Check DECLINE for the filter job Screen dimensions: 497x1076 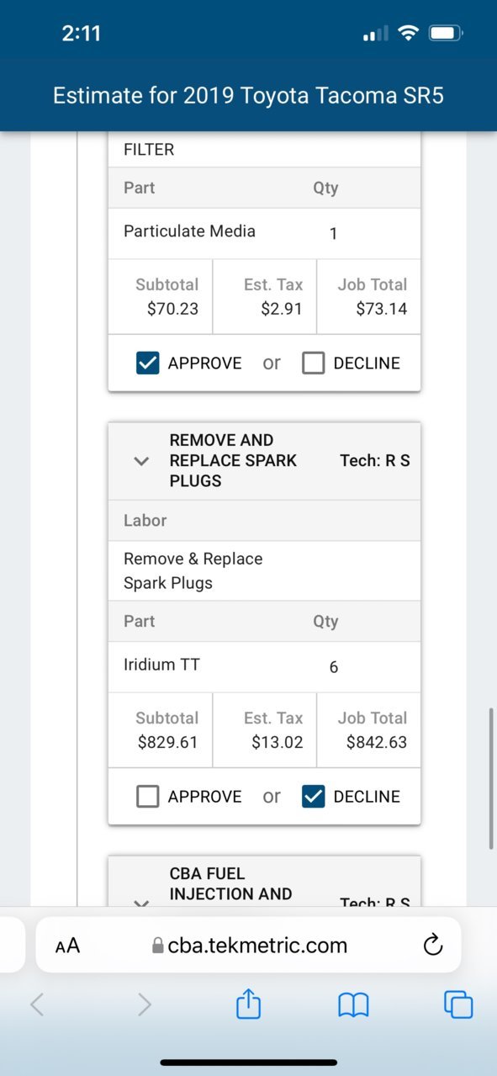[x=313, y=363]
